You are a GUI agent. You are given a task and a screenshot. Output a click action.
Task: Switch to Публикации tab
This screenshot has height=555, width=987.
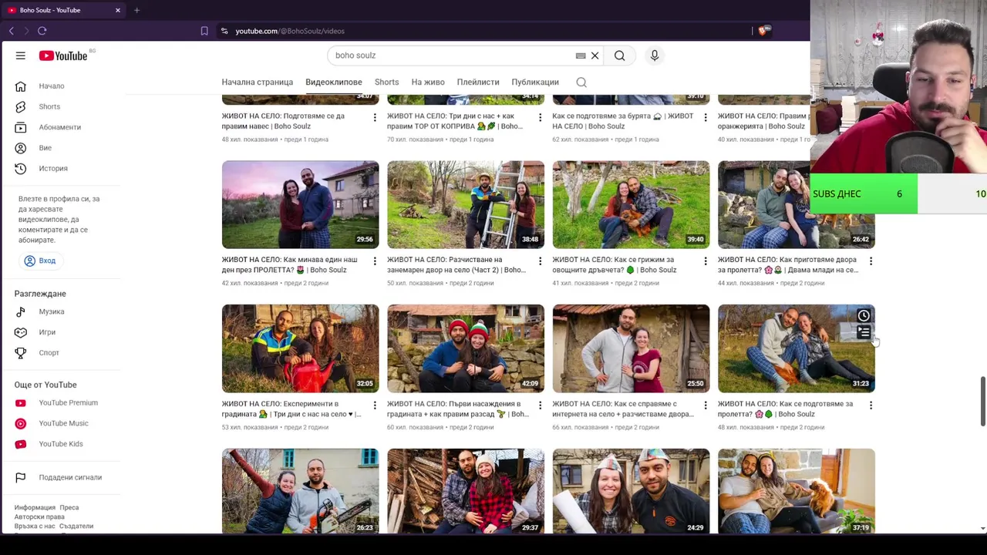click(x=535, y=82)
